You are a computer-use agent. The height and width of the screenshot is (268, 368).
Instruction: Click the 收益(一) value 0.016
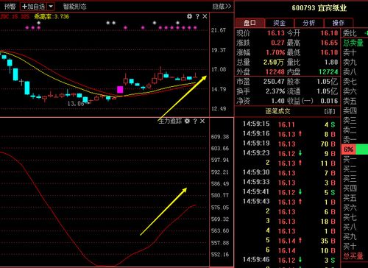click(x=329, y=101)
